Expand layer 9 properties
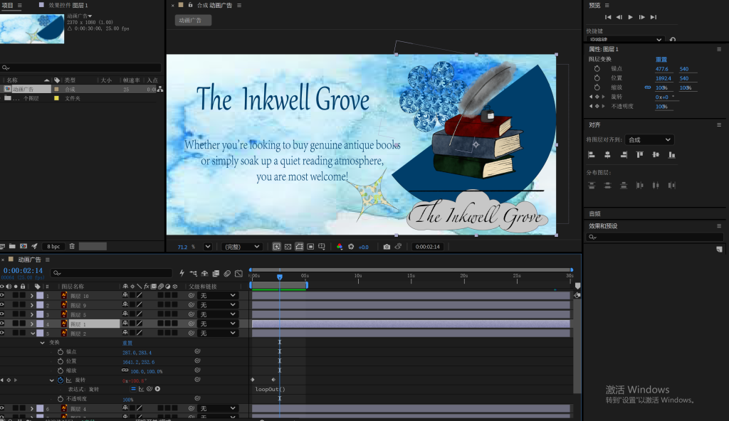The image size is (729, 421). (32, 305)
